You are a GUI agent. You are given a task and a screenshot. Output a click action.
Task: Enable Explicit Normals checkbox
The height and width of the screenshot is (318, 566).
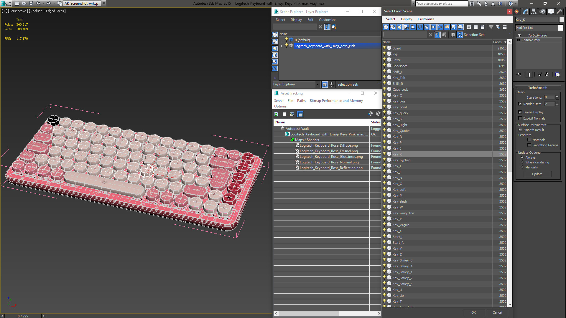(520, 118)
